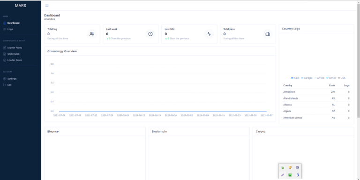The width and height of the screenshot is (360, 180).
Task: Click the users icon in Total log card
Action: point(92,34)
